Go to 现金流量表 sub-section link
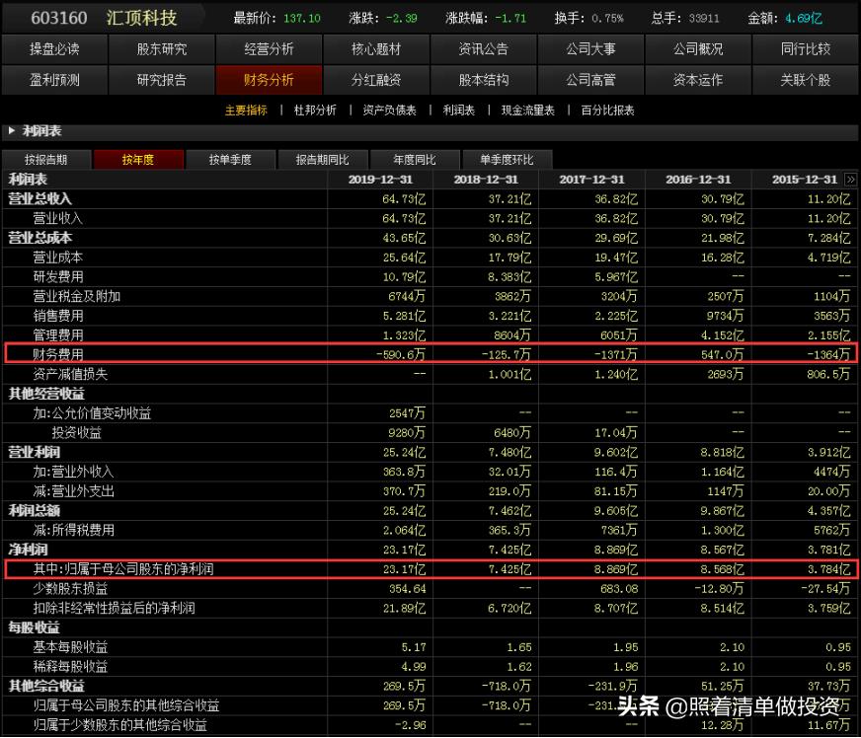This screenshot has height=738, width=861. click(x=527, y=111)
